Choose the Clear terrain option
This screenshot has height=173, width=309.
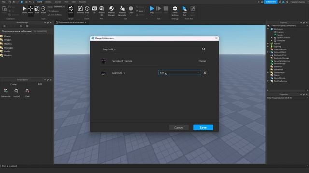coord(27,93)
